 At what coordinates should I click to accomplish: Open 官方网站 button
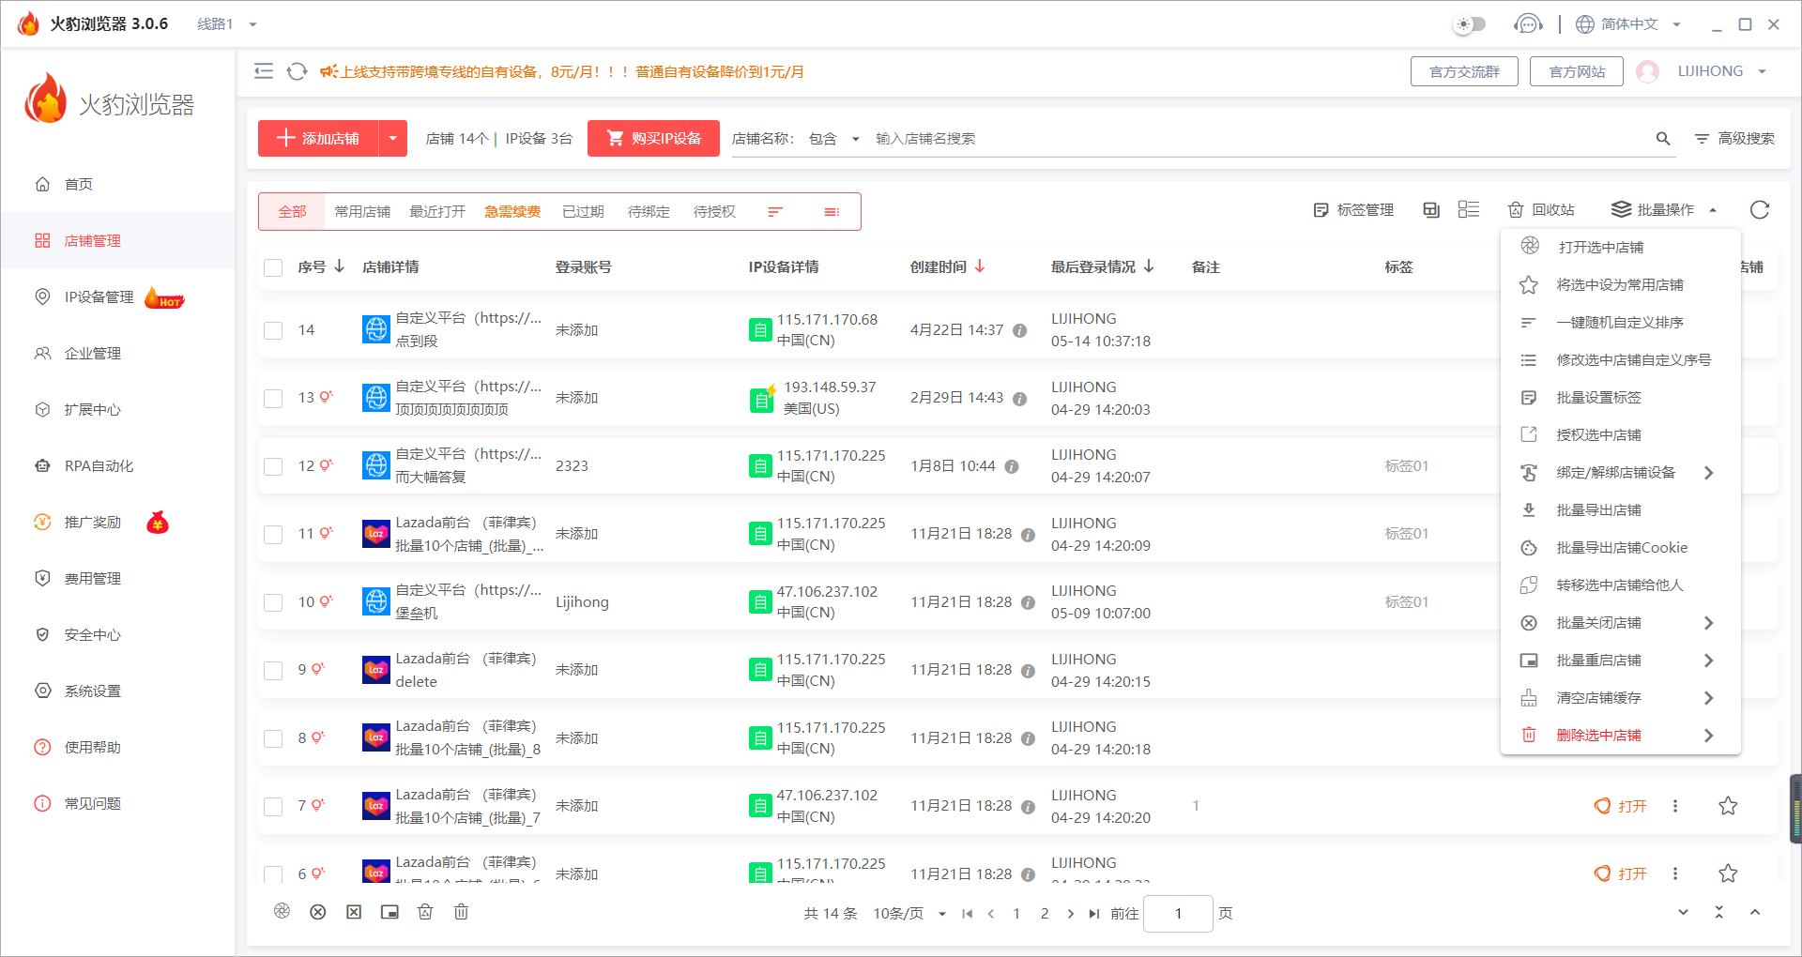[1577, 71]
